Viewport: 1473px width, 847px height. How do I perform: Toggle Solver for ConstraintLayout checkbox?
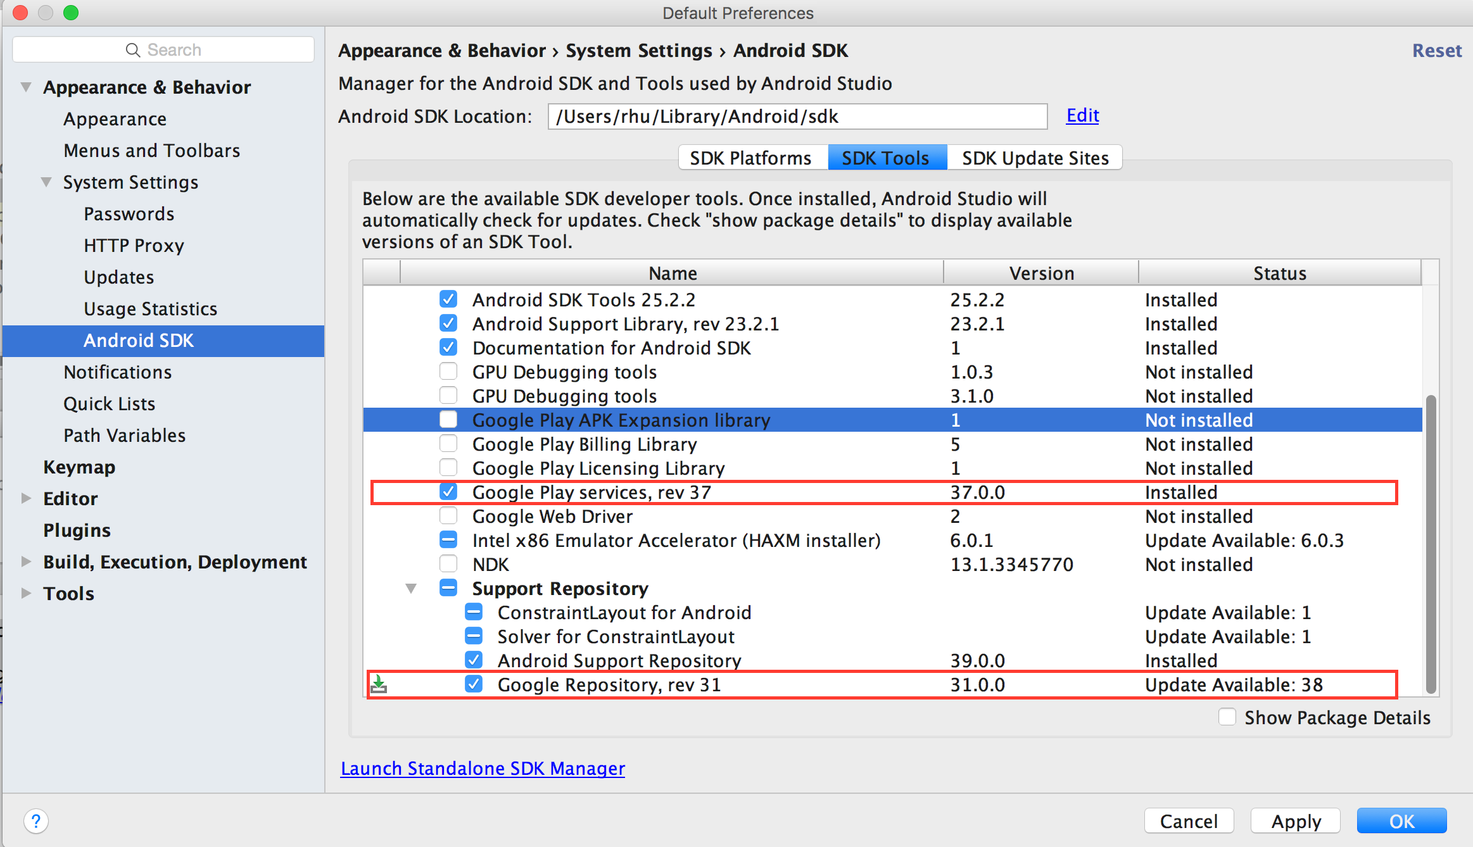point(474,636)
